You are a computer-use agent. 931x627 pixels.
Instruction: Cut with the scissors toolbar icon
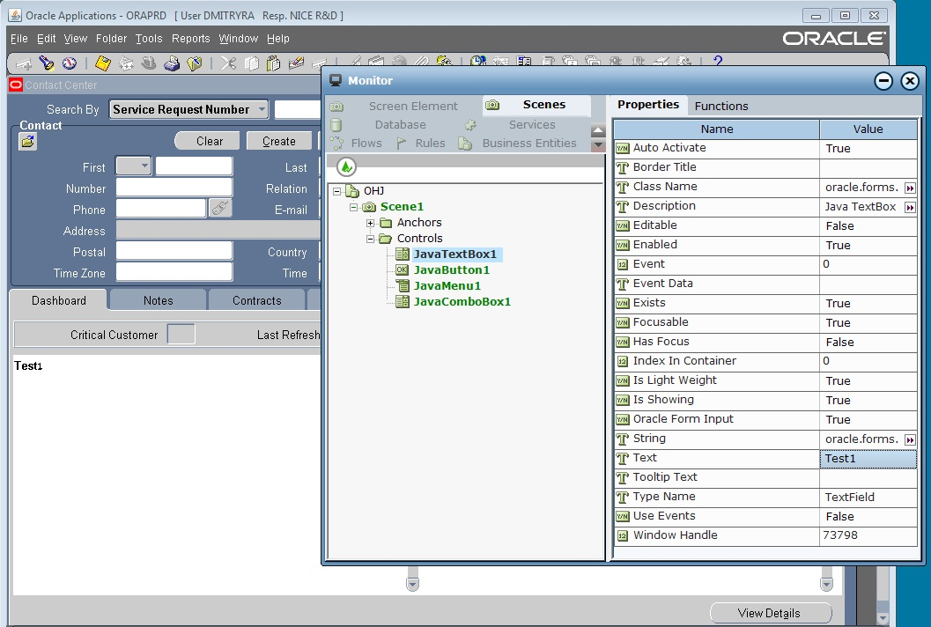pyautogui.click(x=228, y=63)
